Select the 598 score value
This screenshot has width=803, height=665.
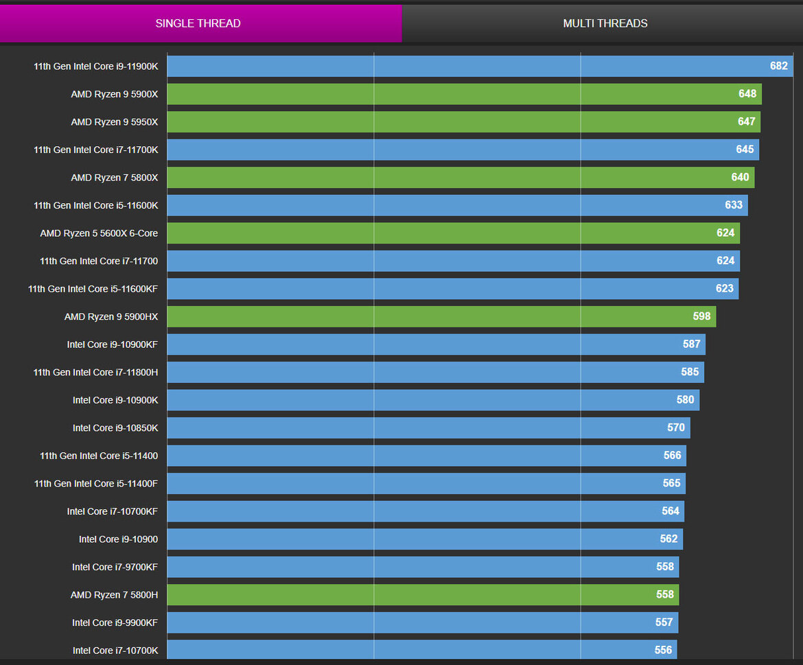pyautogui.click(x=701, y=316)
